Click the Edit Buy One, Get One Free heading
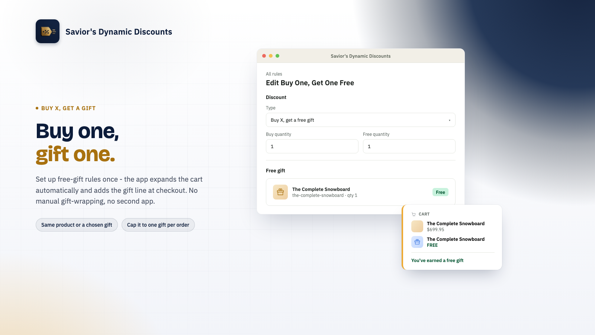 [310, 83]
